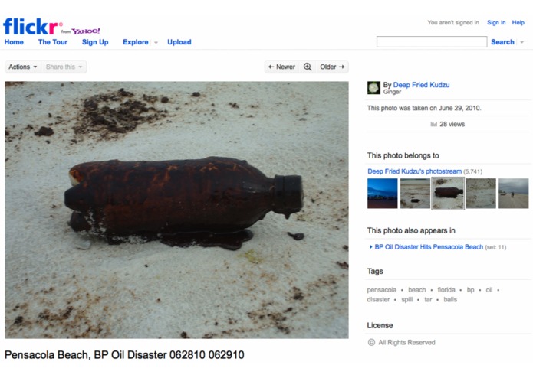Expand the Explore menu arrow
This screenshot has height=378, width=533.
pyautogui.click(x=156, y=42)
